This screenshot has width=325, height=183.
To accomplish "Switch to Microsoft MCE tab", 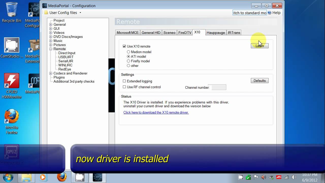I will [x=127, y=33].
